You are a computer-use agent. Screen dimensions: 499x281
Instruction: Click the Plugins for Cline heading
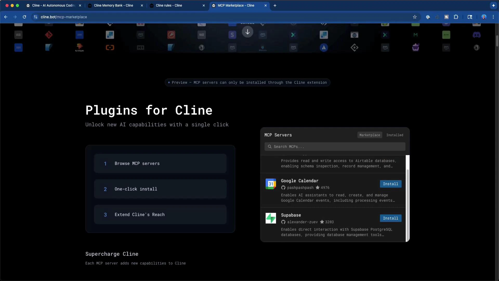pyautogui.click(x=149, y=110)
